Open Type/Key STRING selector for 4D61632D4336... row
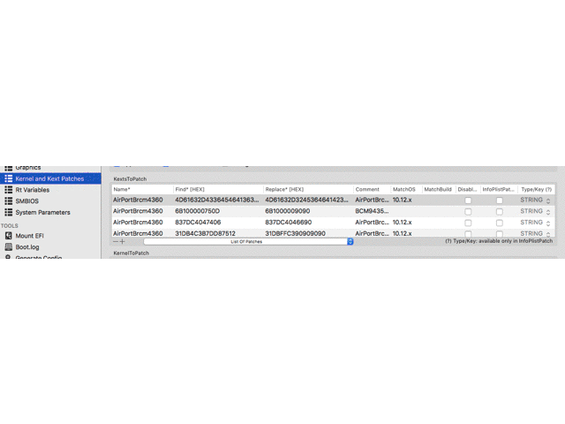 click(x=535, y=201)
